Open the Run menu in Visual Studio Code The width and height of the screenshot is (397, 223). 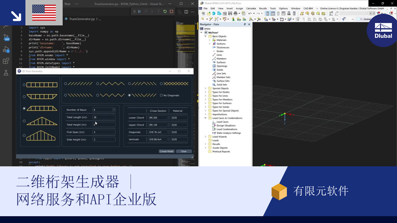pyautogui.click(x=67, y=4)
